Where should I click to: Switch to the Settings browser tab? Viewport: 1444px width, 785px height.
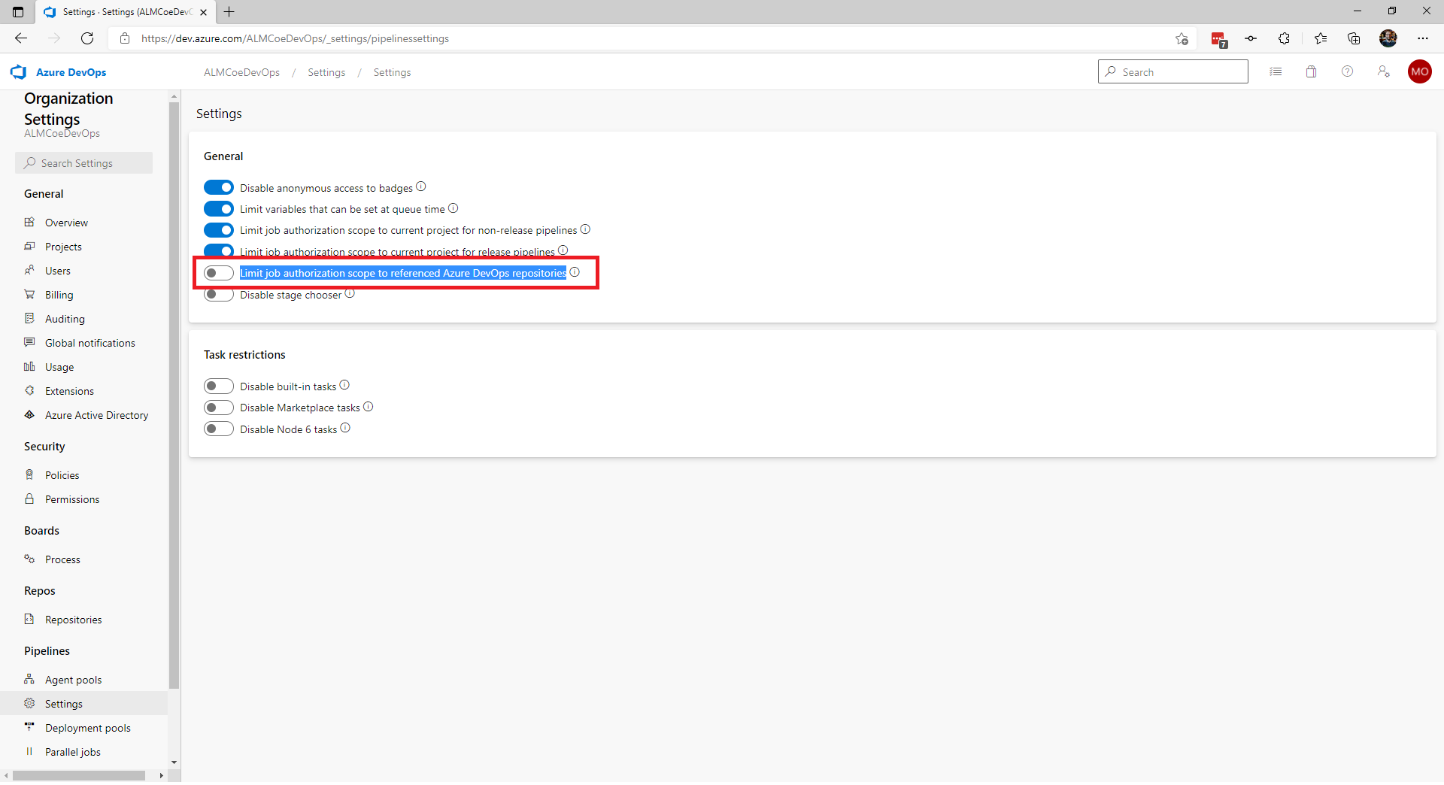tap(120, 12)
